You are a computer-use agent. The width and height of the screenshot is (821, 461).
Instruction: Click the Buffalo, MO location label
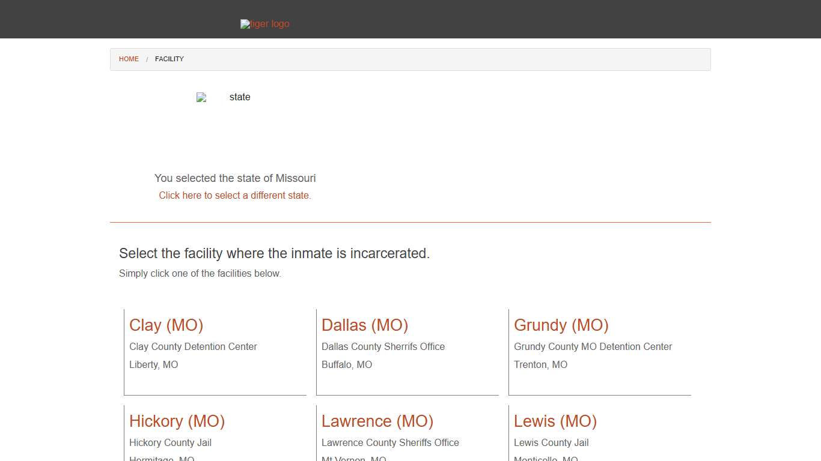click(346, 364)
